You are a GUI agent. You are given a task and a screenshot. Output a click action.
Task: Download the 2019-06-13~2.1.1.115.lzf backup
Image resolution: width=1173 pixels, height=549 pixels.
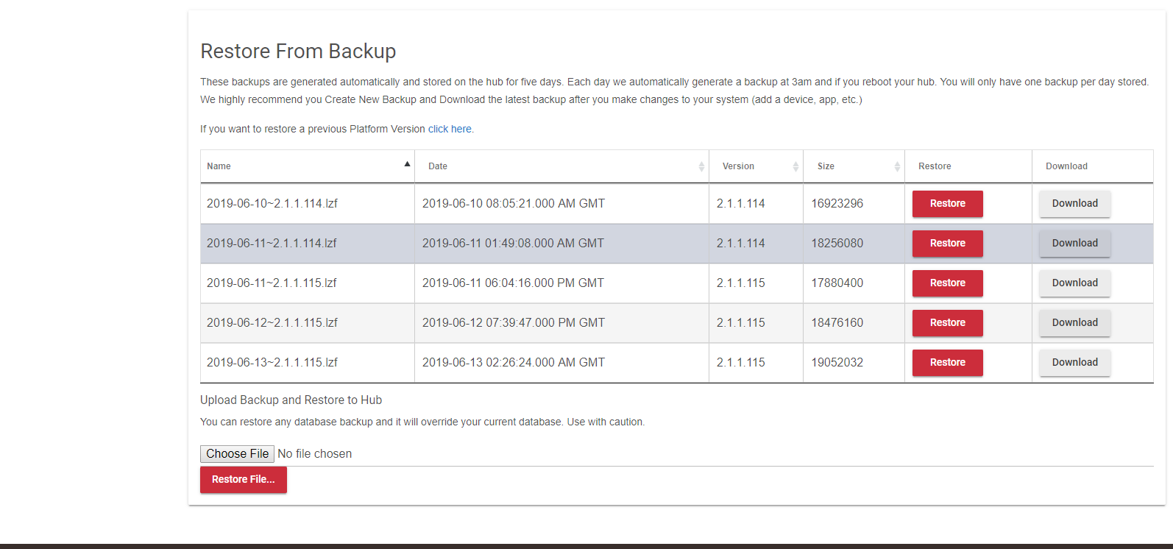tap(1074, 363)
